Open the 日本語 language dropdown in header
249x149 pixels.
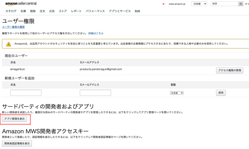[199, 4]
